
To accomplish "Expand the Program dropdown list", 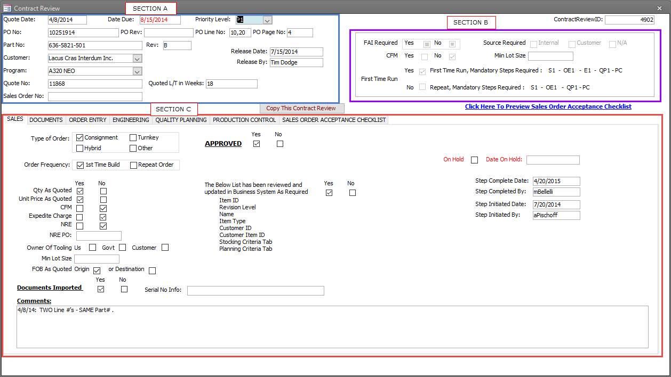I will click(x=137, y=71).
